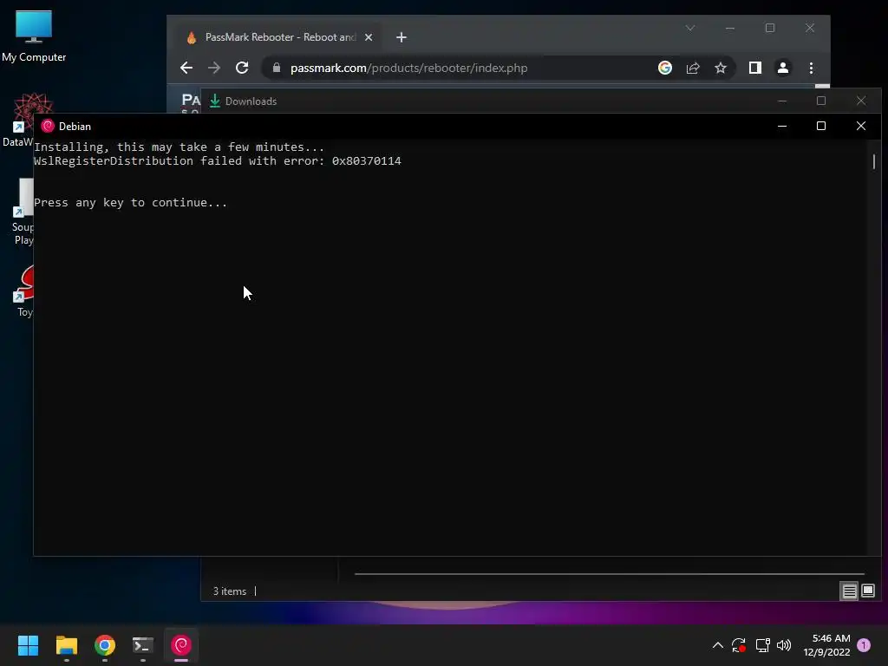This screenshot has height=666, width=888.
Task: Open Chrome side panel
Action: pos(755,68)
